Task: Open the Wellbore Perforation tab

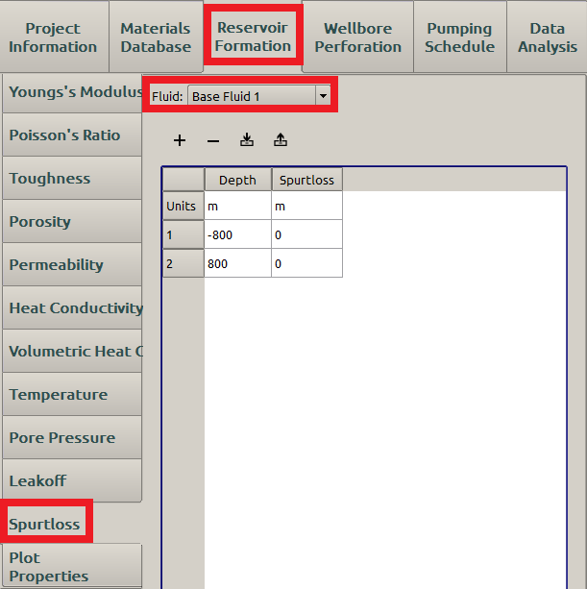Action: coord(358,37)
